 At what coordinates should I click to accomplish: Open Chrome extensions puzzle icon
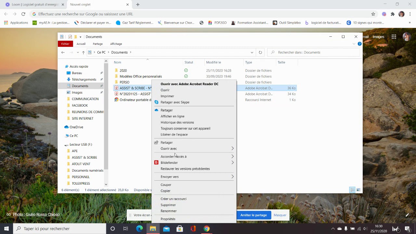click(393, 14)
